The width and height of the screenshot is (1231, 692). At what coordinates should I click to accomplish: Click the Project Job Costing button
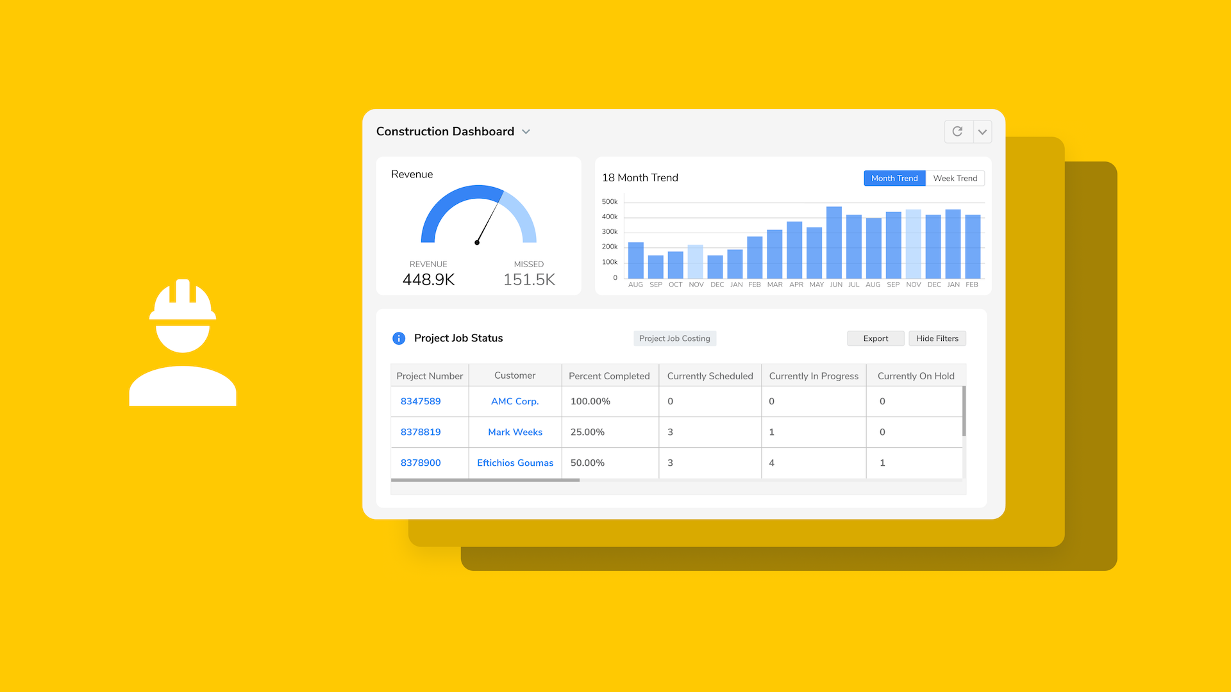pyautogui.click(x=674, y=338)
